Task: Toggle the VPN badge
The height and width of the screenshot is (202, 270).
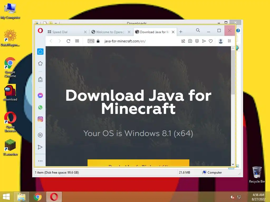Action: (91, 41)
